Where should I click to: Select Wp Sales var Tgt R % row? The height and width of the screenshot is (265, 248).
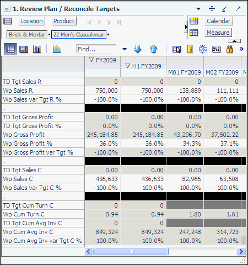(43, 99)
